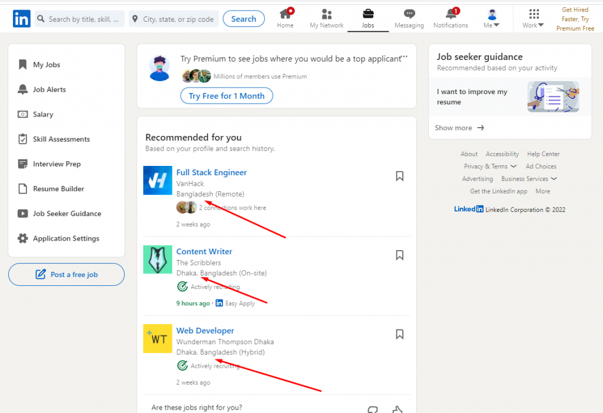Open Premium card three-dot options
The image size is (603, 413).
pyautogui.click(x=405, y=56)
